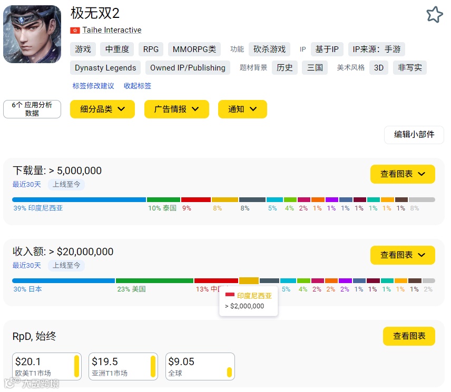Expand the 广告情报 dropdown

click(177, 109)
